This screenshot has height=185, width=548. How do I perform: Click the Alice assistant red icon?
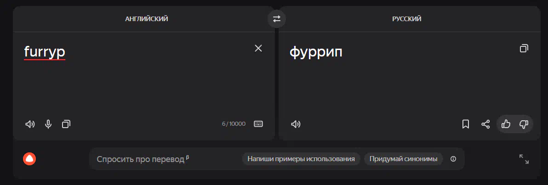30,159
